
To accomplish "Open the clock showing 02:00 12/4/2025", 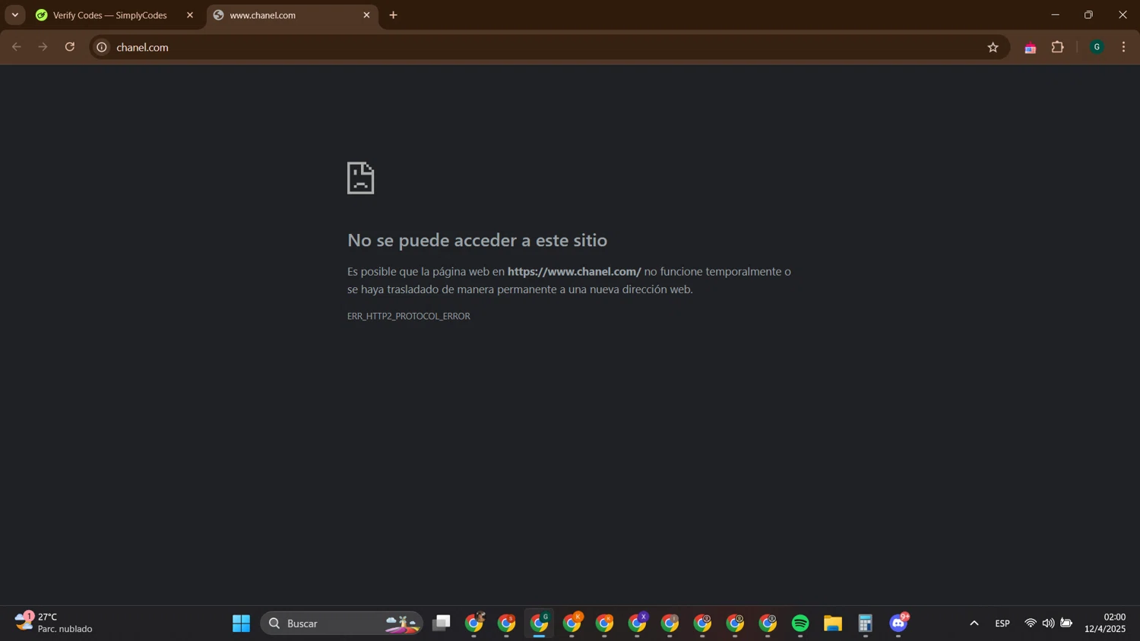I will pyautogui.click(x=1105, y=623).
